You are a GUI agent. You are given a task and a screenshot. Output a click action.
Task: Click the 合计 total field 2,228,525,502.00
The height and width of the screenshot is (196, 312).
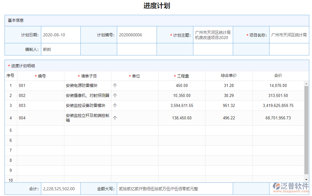point(60,188)
